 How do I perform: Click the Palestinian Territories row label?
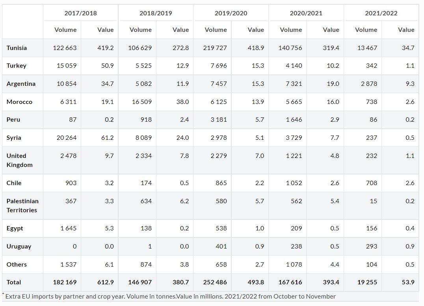[x=22, y=206]
